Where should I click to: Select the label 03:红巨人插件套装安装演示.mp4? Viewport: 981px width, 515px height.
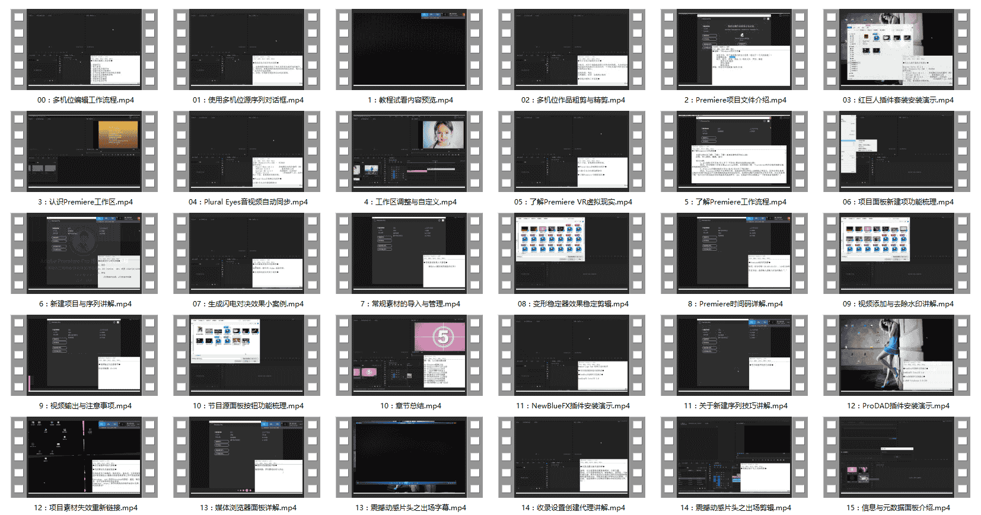(x=898, y=100)
